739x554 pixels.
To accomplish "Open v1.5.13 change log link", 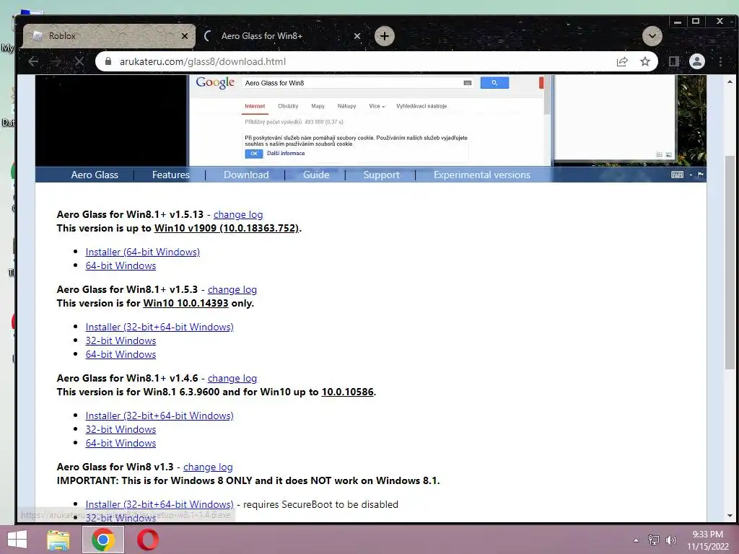I will pyautogui.click(x=238, y=214).
